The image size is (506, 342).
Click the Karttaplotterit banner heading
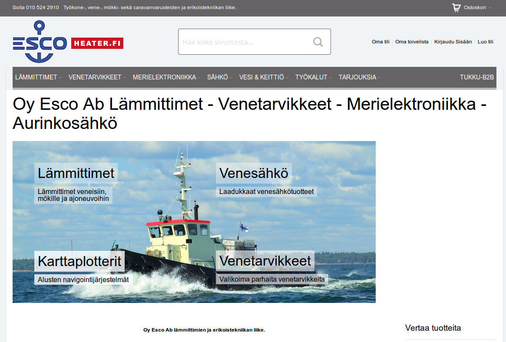coord(79,261)
